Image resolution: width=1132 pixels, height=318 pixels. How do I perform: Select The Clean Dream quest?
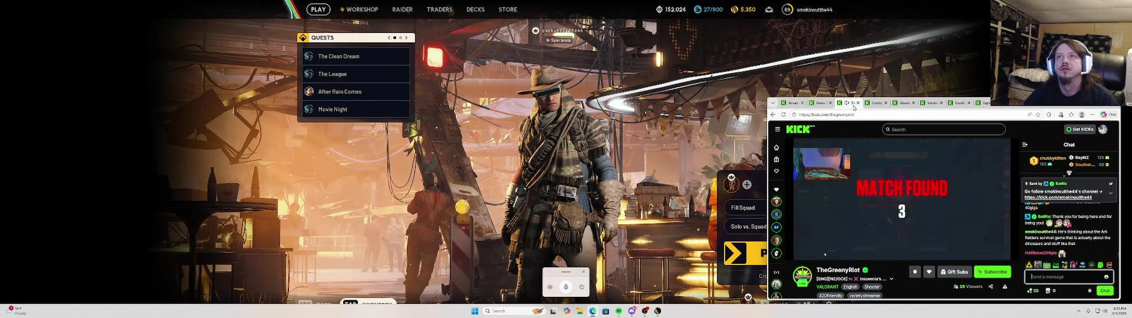pyautogui.click(x=356, y=56)
